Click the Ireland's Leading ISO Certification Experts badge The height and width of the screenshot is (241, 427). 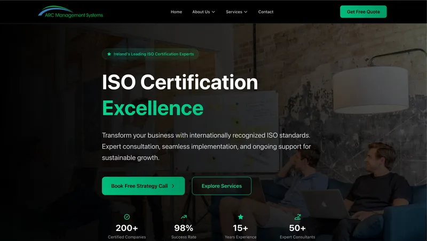[151, 54]
